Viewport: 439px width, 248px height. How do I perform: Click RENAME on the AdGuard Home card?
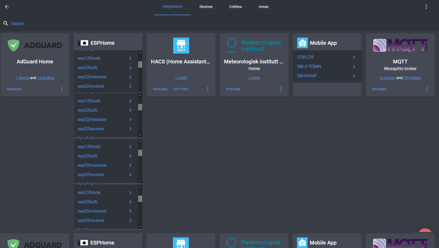click(14, 89)
